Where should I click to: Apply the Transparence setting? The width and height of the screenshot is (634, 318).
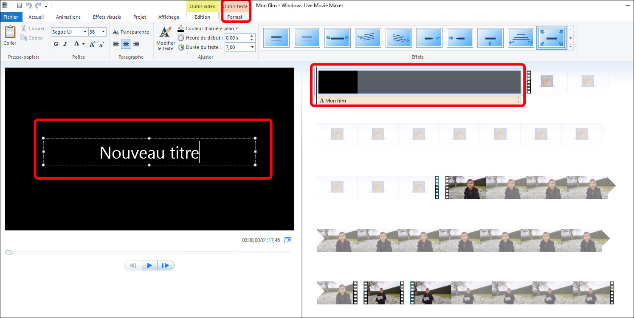click(x=131, y=31)
